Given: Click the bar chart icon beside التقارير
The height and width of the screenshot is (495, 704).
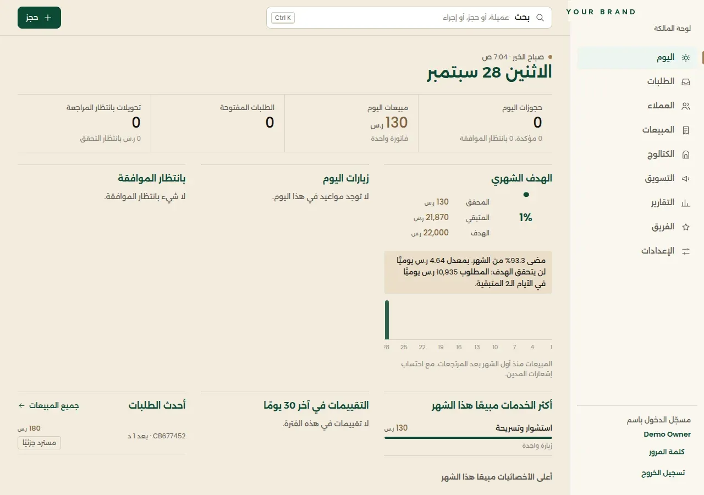Looking at the screenshot, I should pos(686,203).
